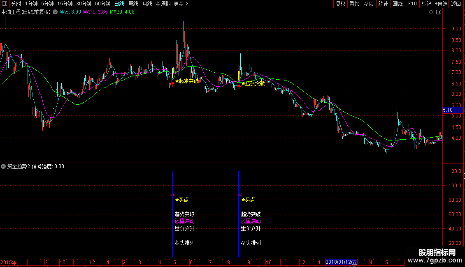Viewport: 465px width, 267px height.
Task: Click the second 买点 star marker
Action: pos(248,200)
